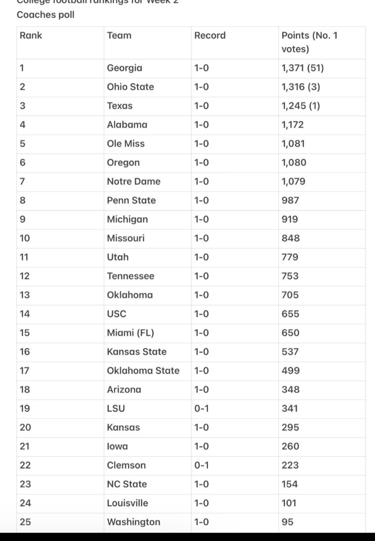This screenshot has width=375, height=541.
Task: Select the Ole Miss row name
Action: coord(126,144)
